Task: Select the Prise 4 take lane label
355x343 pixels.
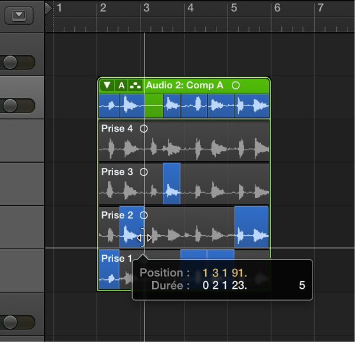Action: point(113,128)
